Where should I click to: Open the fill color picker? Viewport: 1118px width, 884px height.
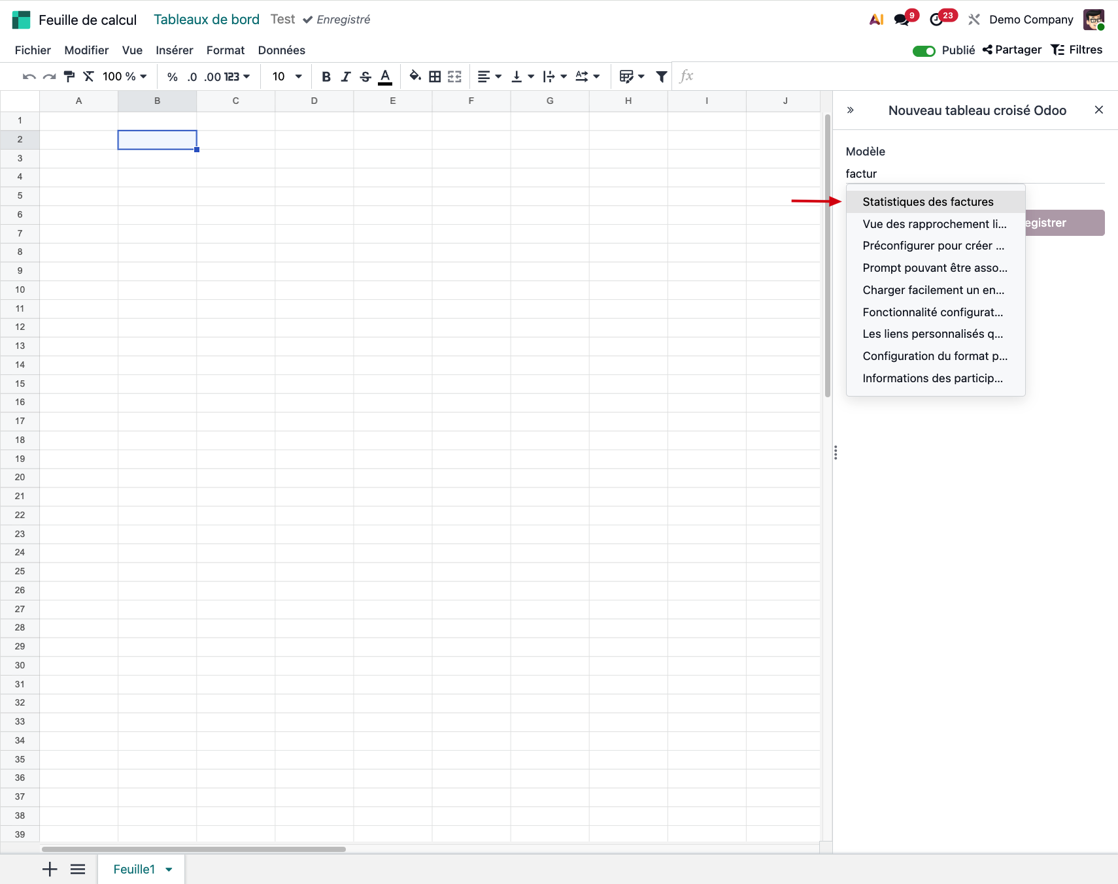coord(415,76)
